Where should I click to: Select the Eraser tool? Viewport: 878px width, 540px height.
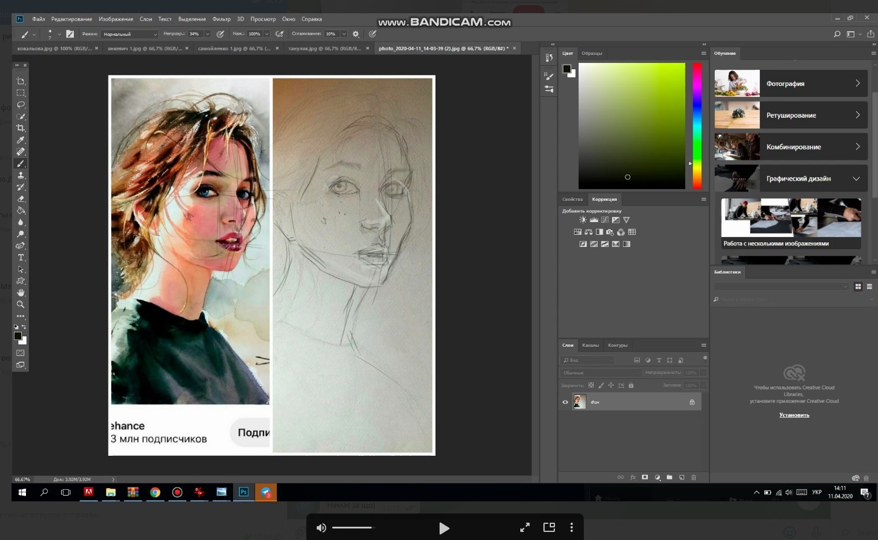21,199
